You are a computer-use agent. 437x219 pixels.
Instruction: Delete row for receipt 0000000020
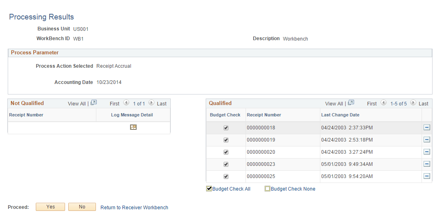tap(427, 152)
